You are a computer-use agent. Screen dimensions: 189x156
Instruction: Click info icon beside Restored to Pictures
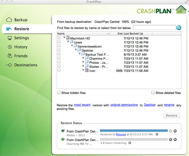[157, 134]
